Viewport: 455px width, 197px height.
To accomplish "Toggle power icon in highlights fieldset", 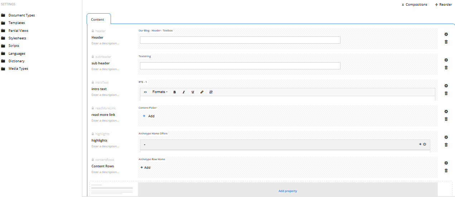I will click(425, 144).
